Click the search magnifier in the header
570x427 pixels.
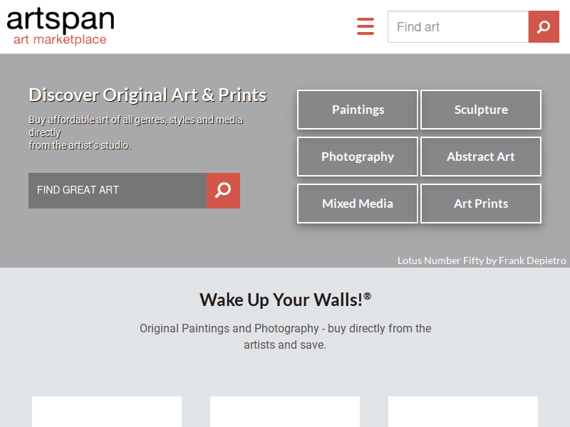pyautogui.click(x=544, y=26)
